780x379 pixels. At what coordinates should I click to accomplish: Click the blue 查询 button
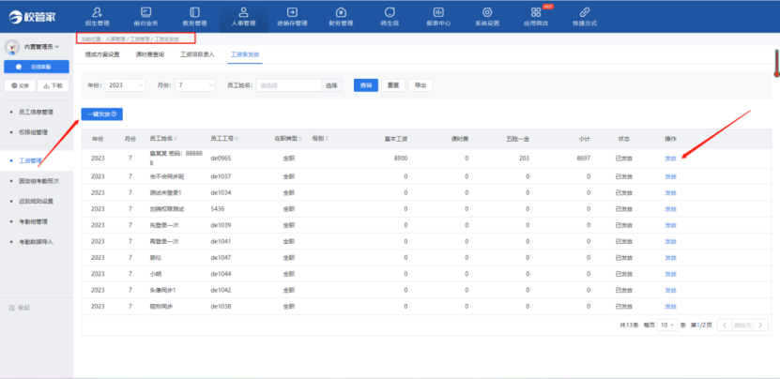[x=364, y=84]
